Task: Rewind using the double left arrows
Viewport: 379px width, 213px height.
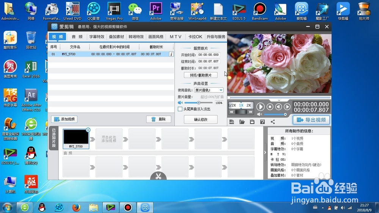Action: [x=232, y=112]
